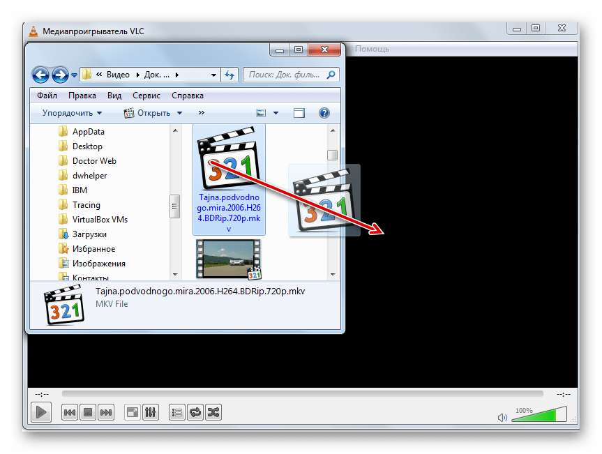Go back in Explorer
Viewport: 602px width, 454px height.
point(40,75)
